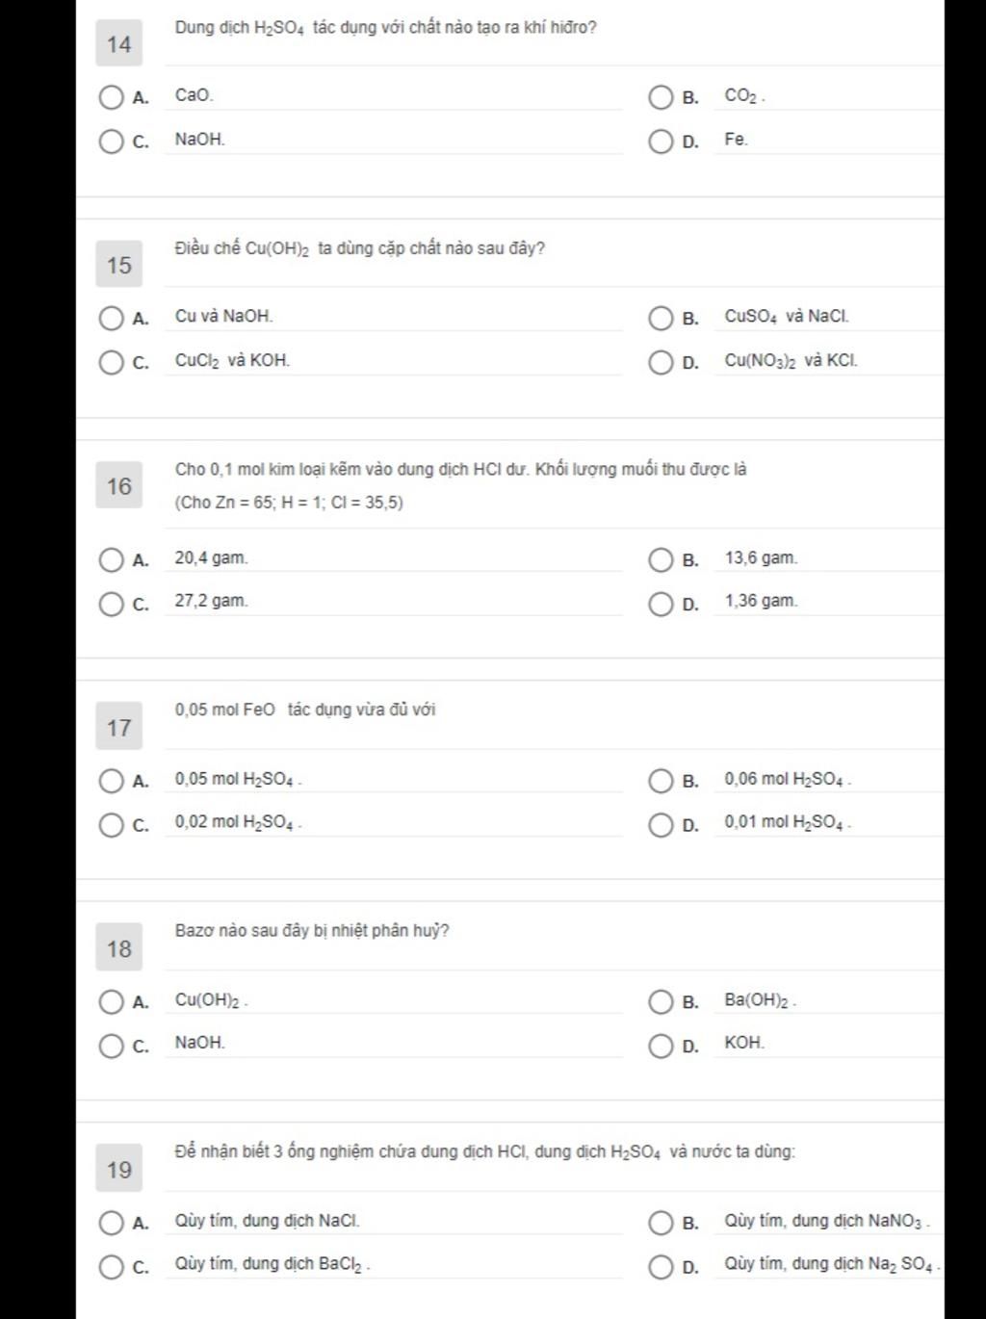
Task: Choose '0,05 mol H2SO4' for question 17
Action: (x=112, y=780)
